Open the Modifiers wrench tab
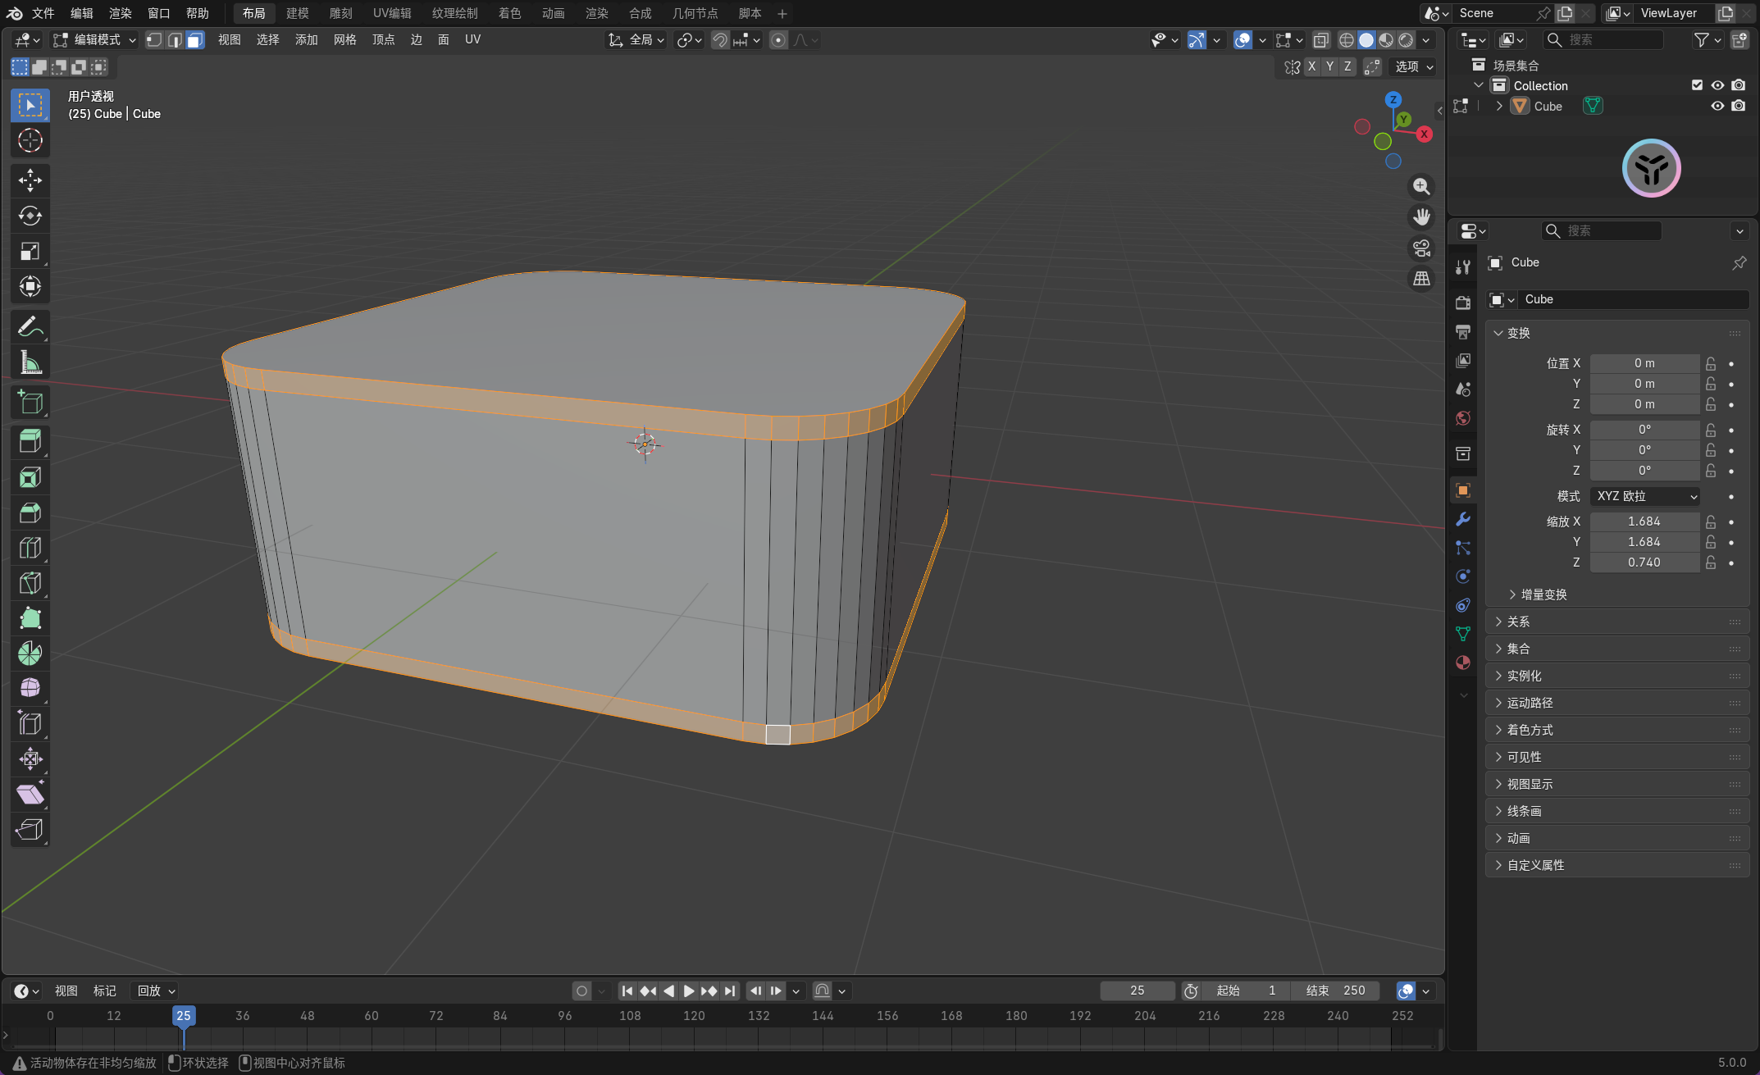The width and height of the screenshot is (1760, 1075). [x=1463, y=519]
